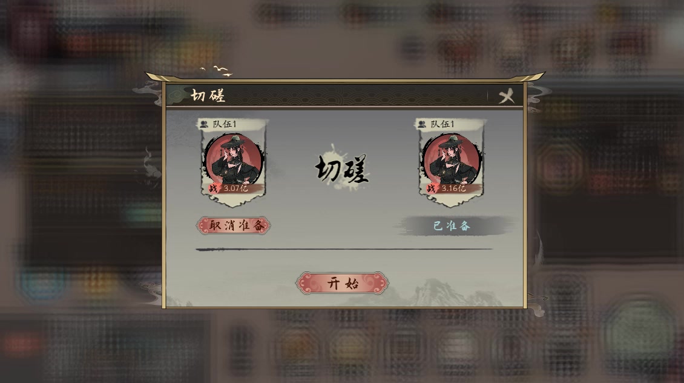The height and width of the screenshot is (383, 684).
Task: Click the left 队伍1 team label
Action: [224, 124]
